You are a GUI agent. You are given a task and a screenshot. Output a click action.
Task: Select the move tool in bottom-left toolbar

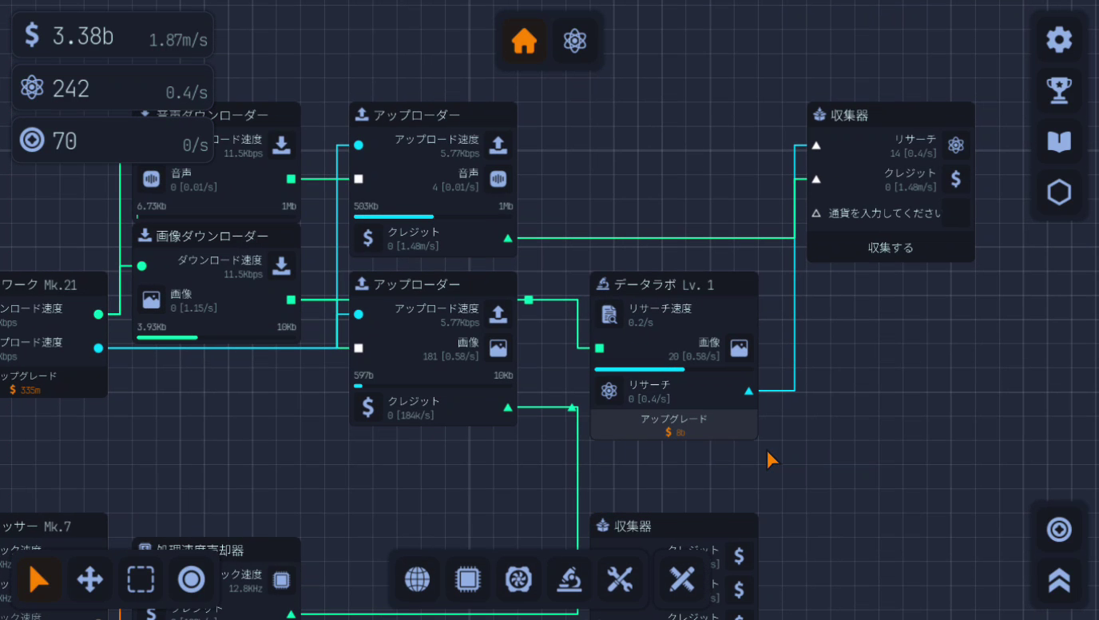pos(89,579)
